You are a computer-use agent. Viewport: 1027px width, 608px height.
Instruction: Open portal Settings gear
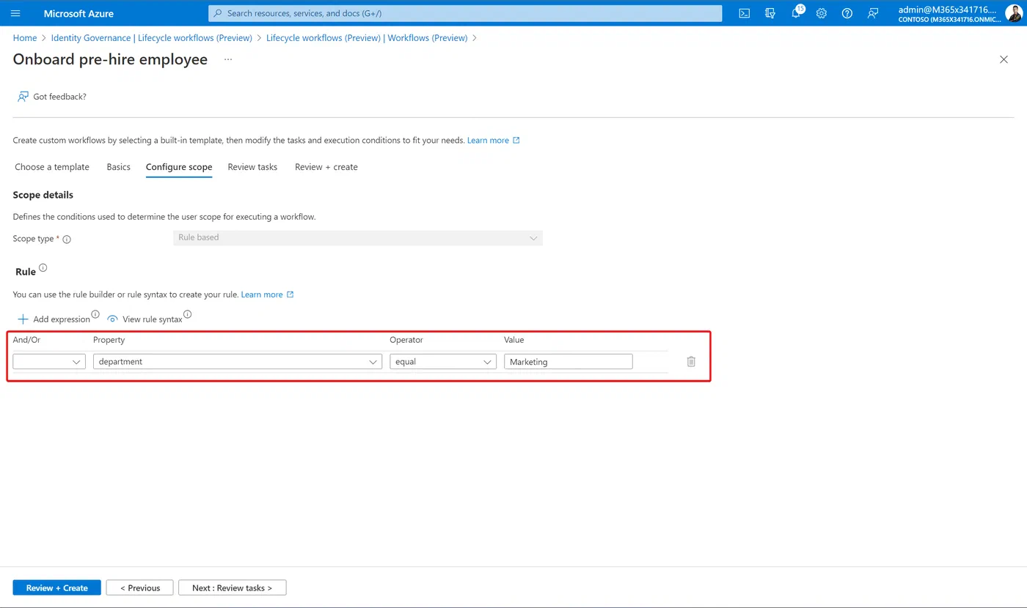(822, 13)
